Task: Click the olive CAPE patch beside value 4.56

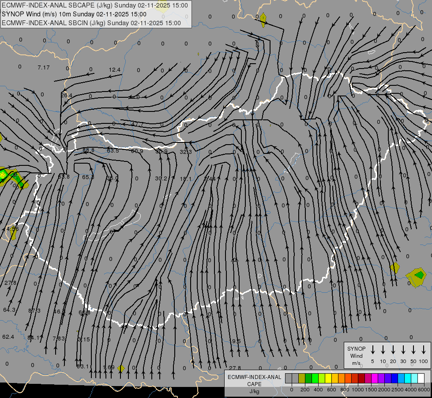Action: (x=13, y=233)
